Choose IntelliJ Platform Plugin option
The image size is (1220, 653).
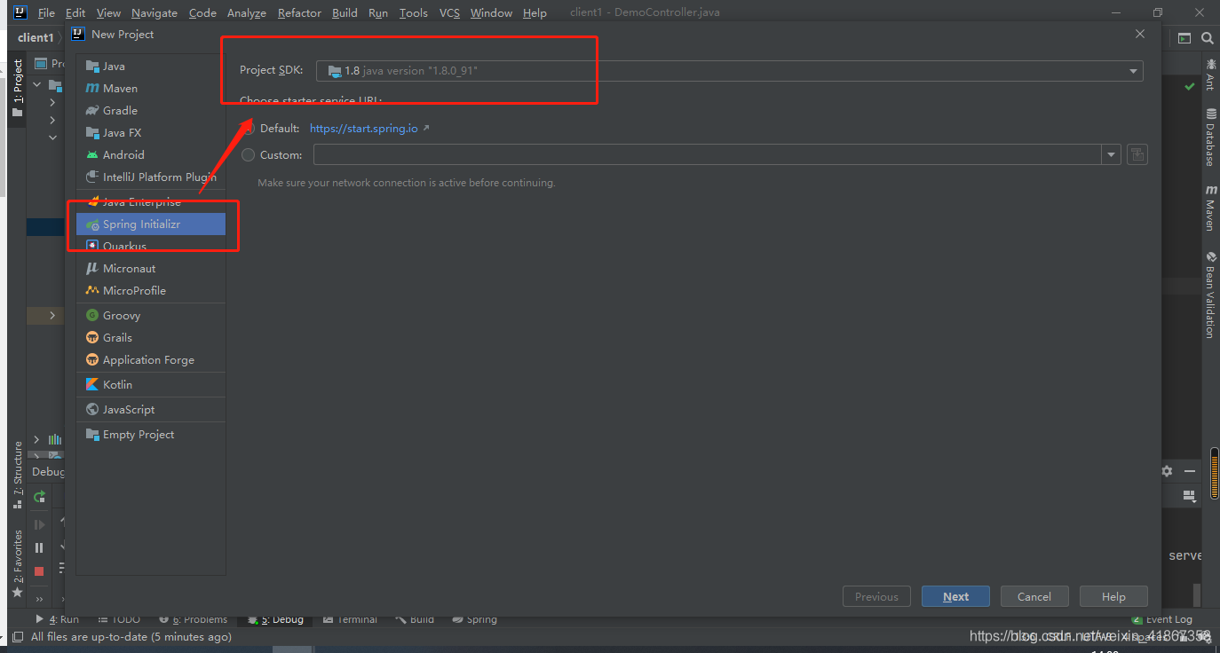[151, 177]
